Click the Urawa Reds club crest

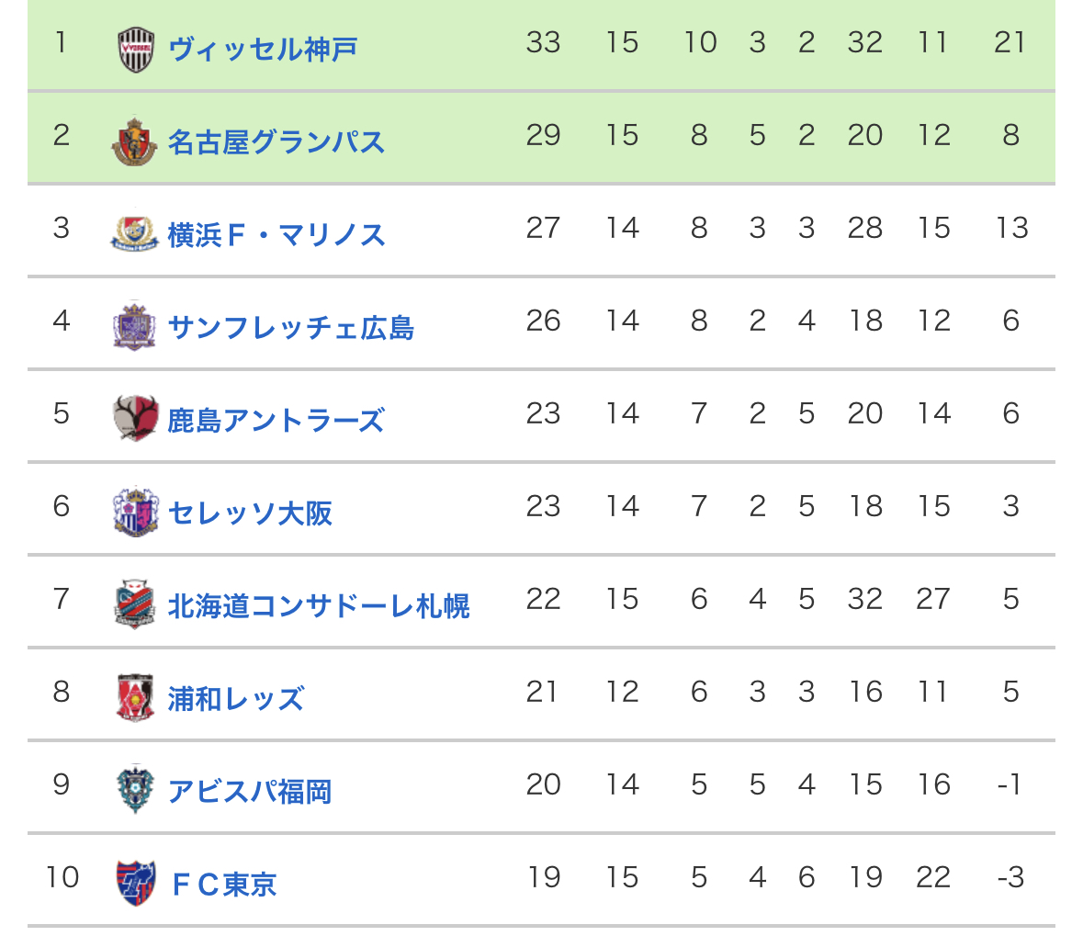134,698
